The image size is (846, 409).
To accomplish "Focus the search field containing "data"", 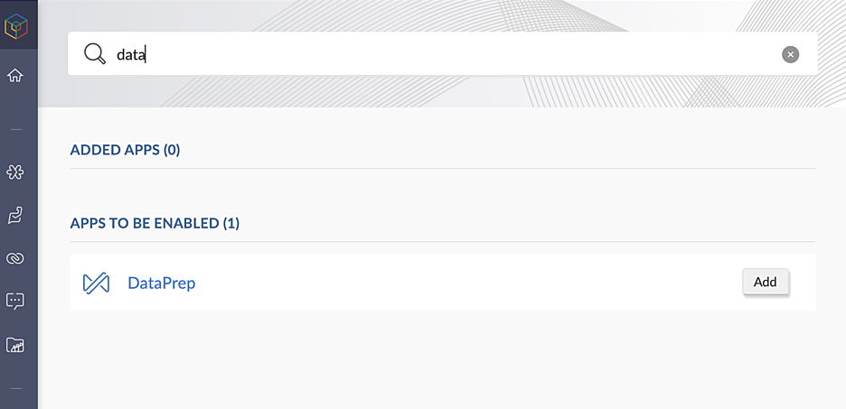I will coord(442,53).
